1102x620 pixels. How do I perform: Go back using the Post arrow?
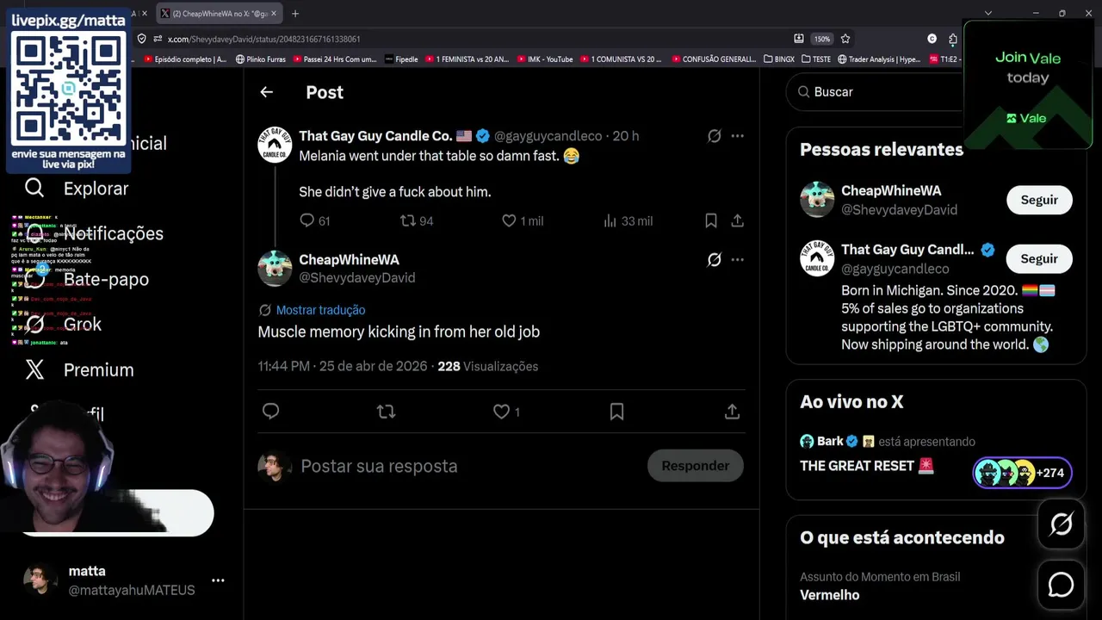pos(266,92)
